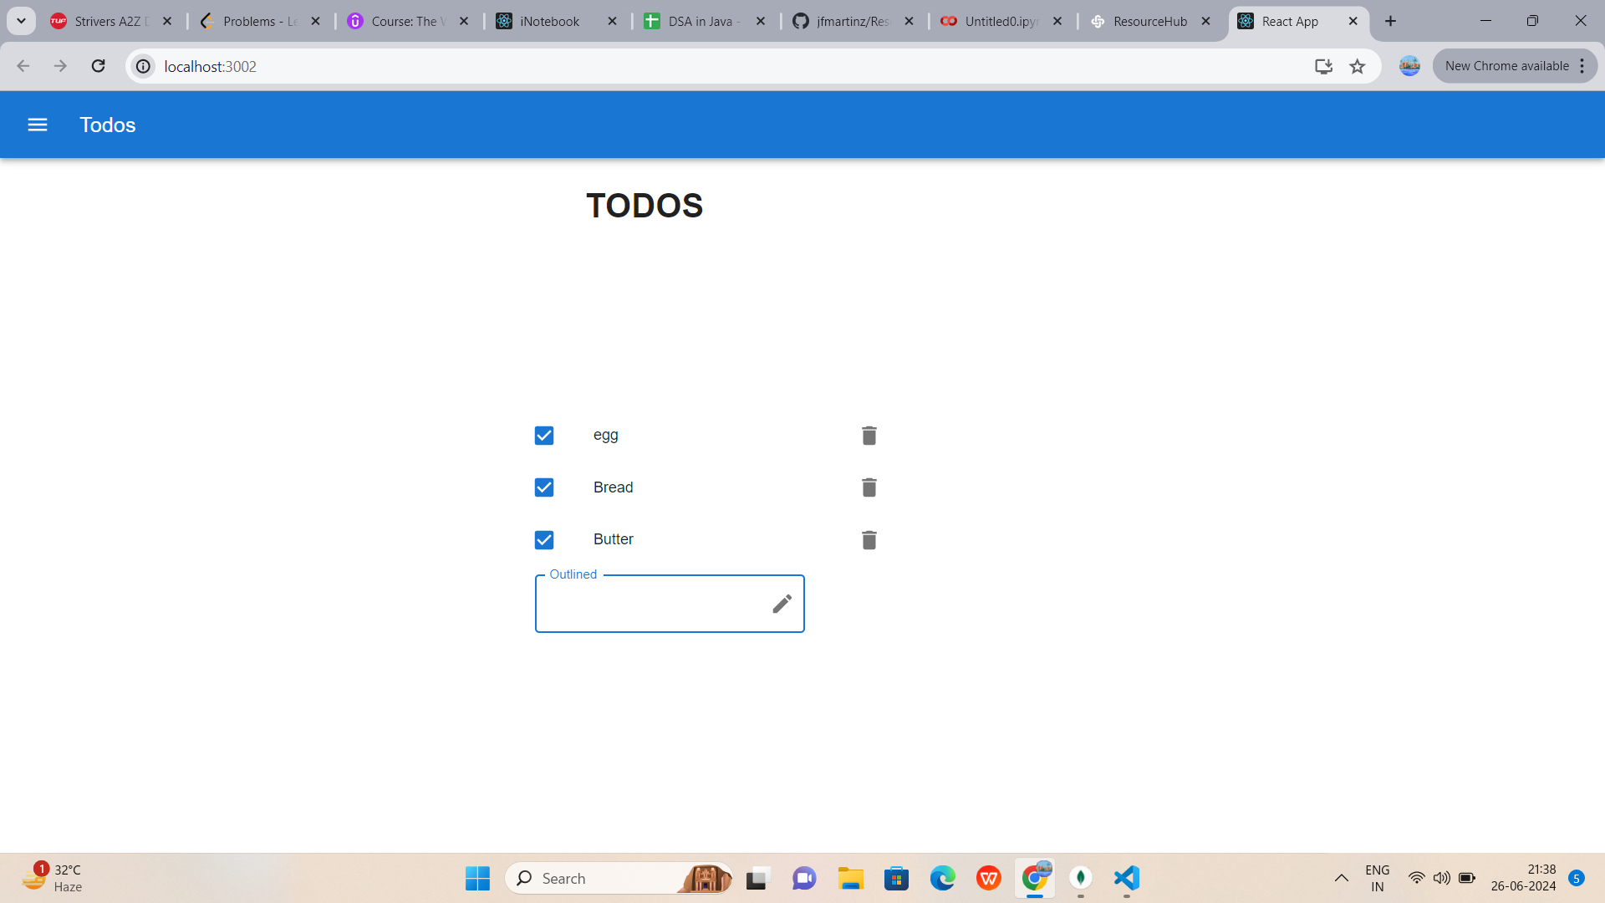Viewport: 1605px width, 903px height.
Task: Click the pencil icon in Outlined field
Action: pos(782,604)
